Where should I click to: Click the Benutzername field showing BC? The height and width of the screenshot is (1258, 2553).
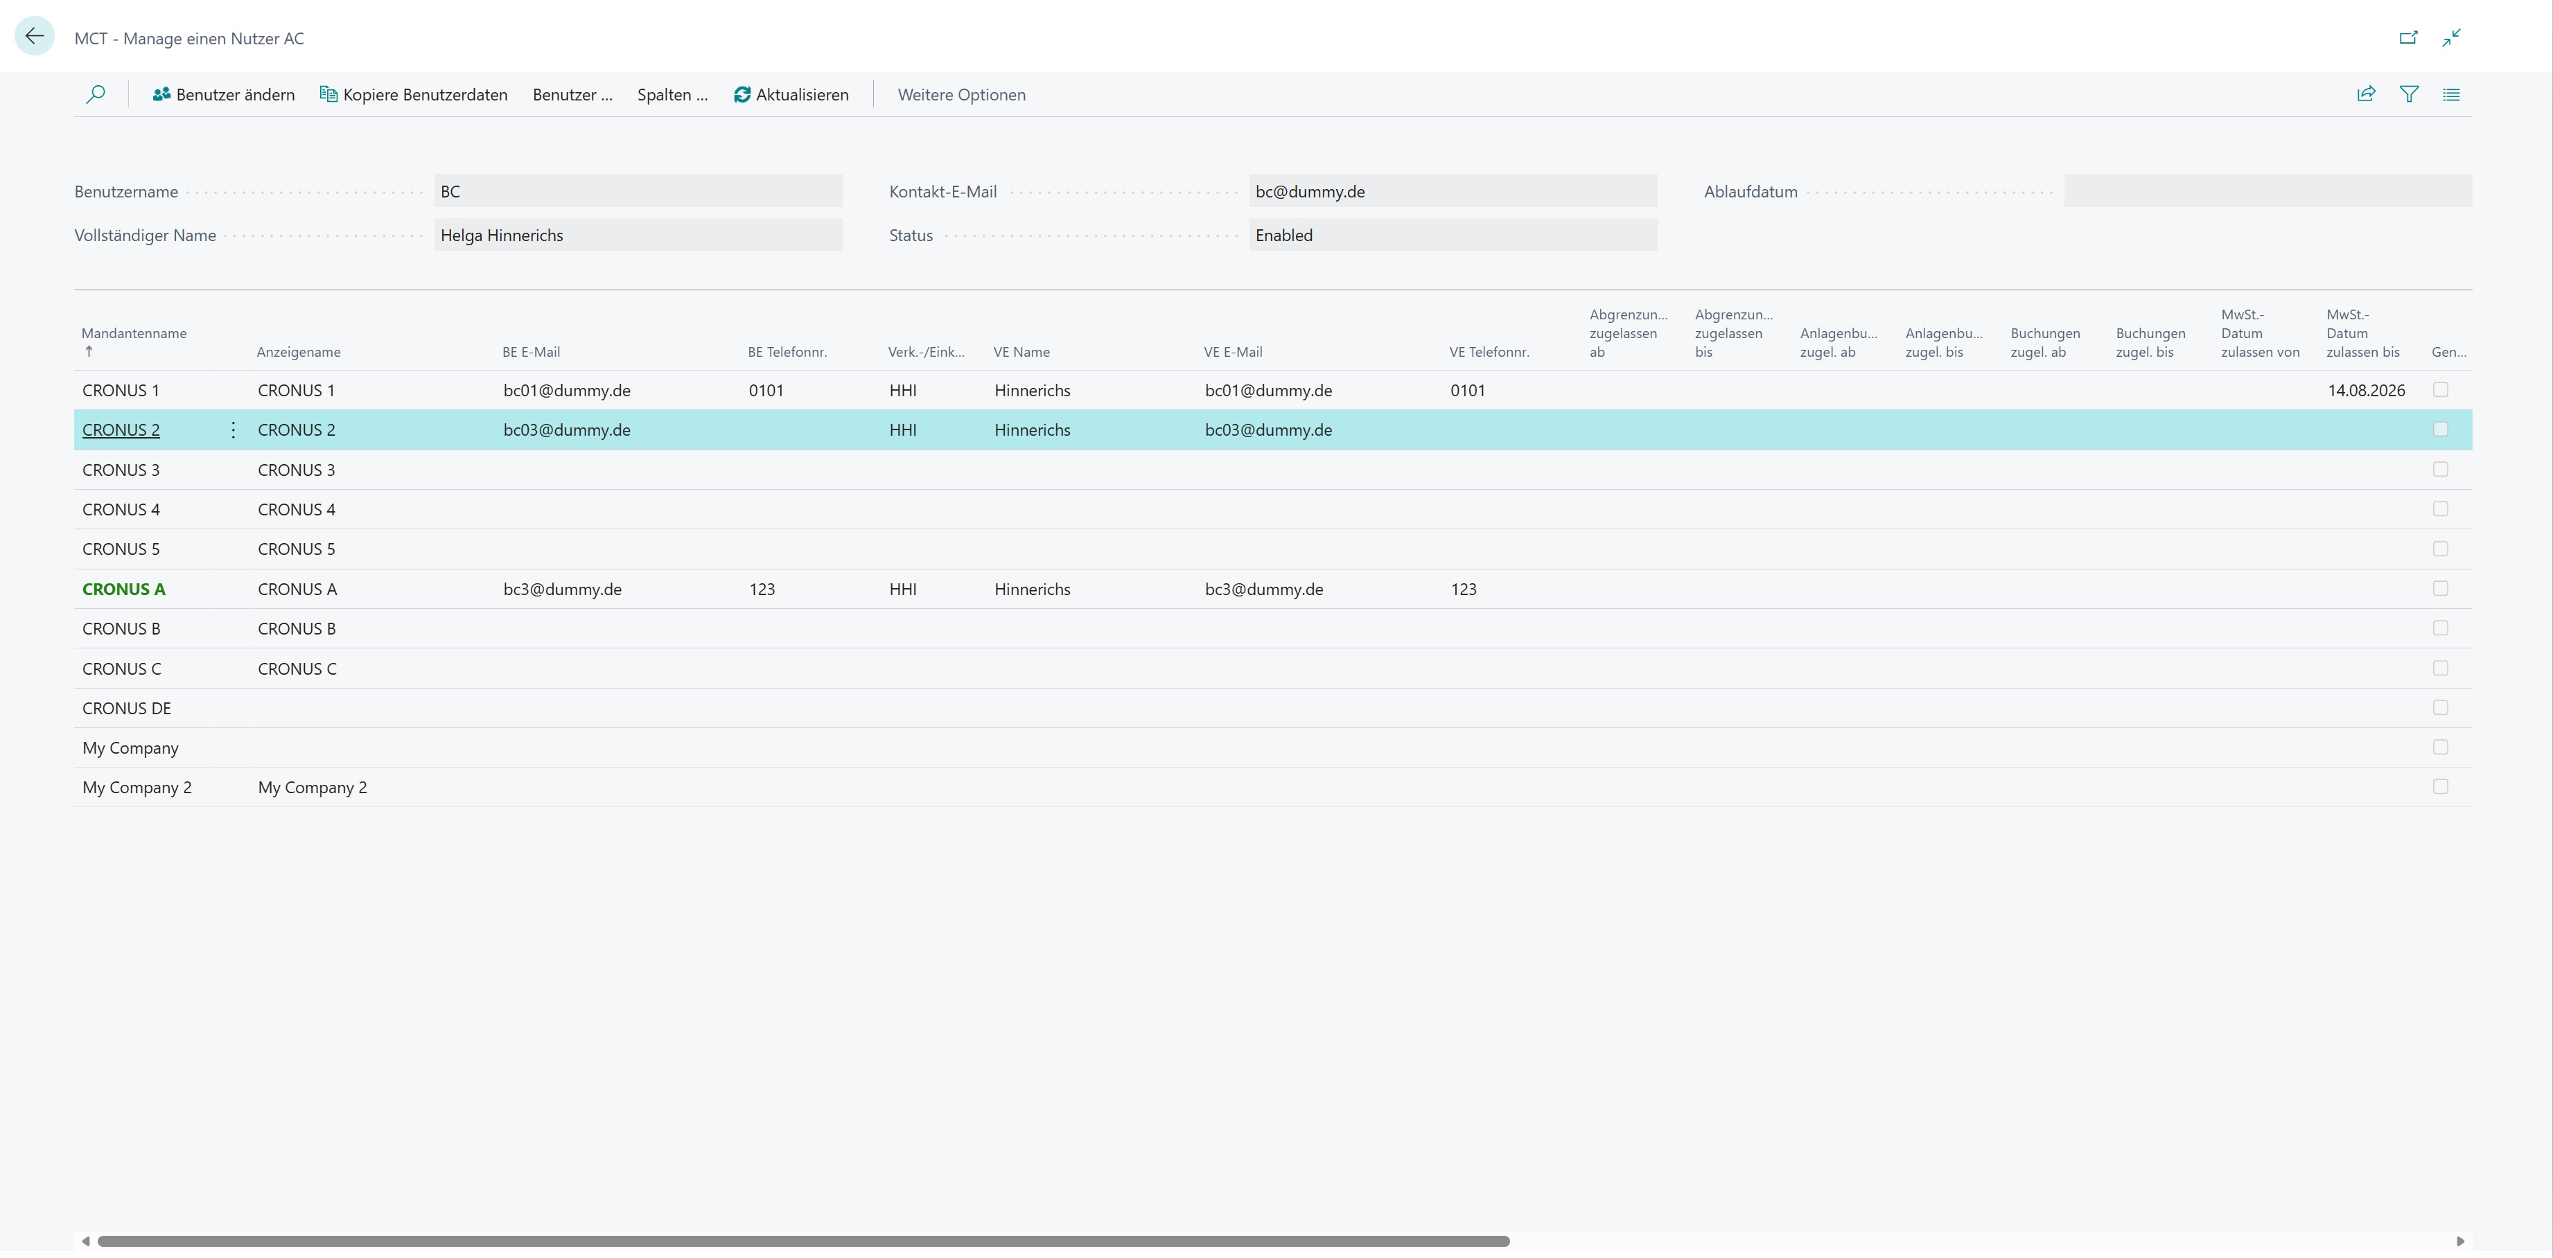pos(638,191)
